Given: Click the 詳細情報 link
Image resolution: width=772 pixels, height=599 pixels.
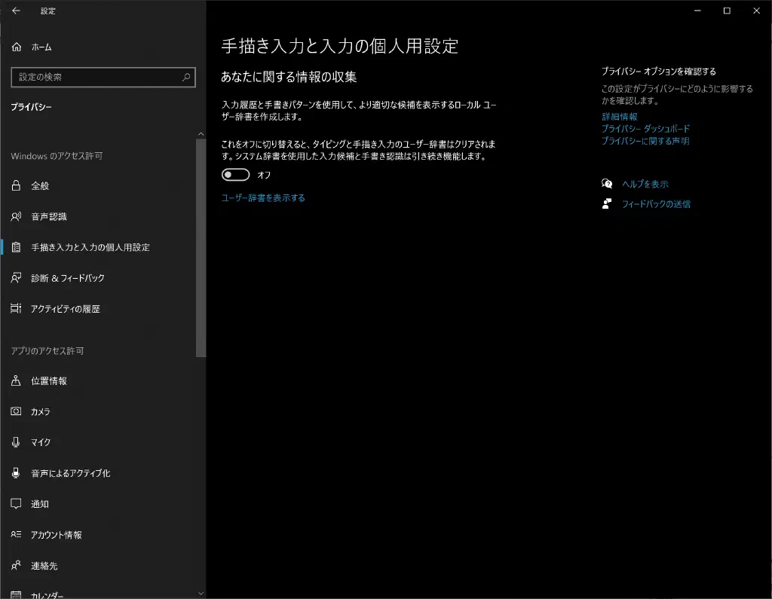Looking at the screenshot, I should pos(619,117).
